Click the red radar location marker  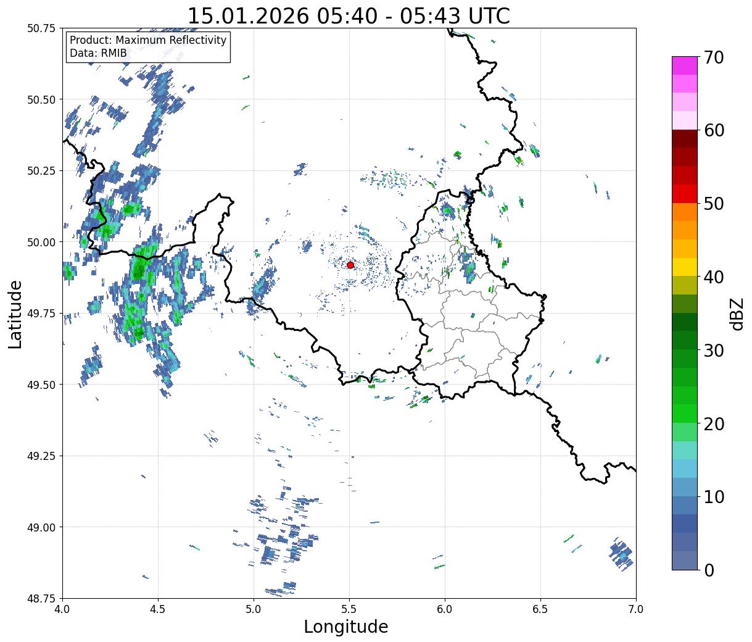click(x=350, y=265)
